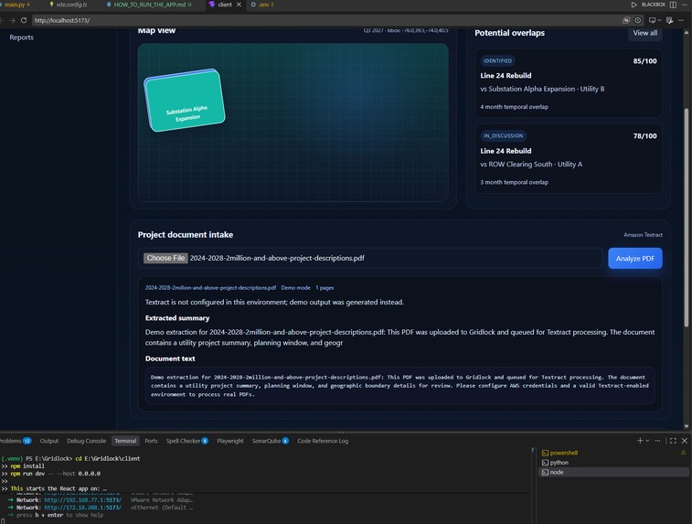Screen dimensions: 692x524
Task: Close the terminal panel
Action: tap(685, 441)
